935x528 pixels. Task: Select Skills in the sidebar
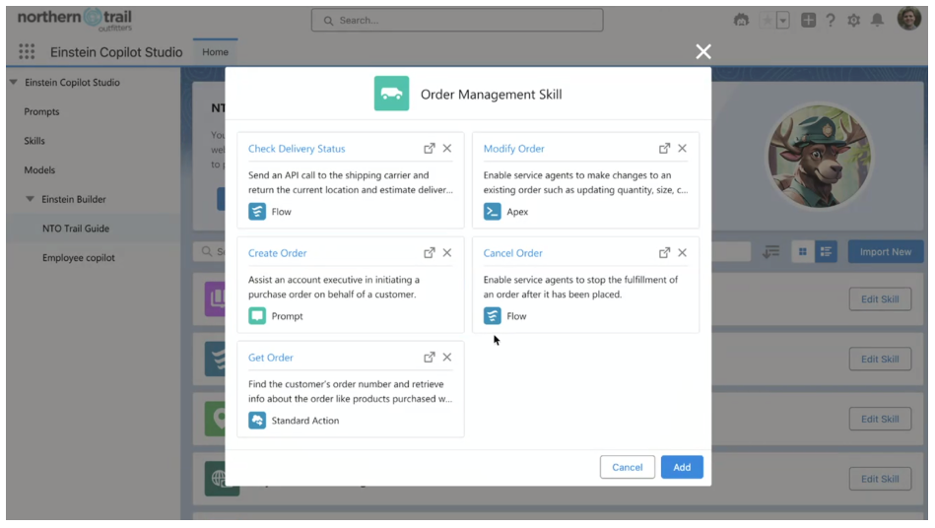point(34,141)
